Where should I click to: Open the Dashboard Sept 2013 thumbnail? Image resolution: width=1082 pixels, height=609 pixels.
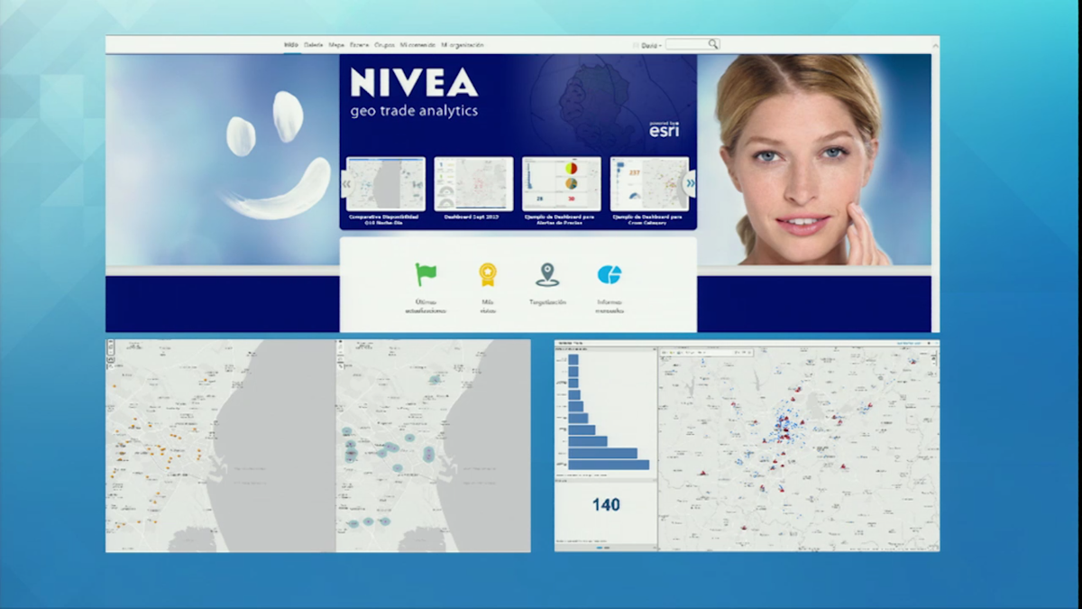point(473,184)
